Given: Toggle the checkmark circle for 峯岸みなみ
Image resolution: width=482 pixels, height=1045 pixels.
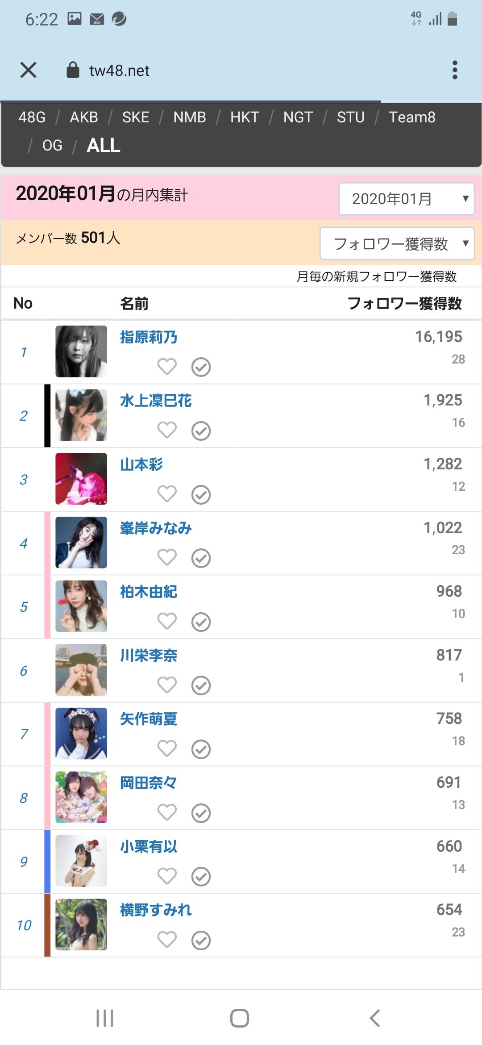Looking at the screenshot, I should tap(201, 558).
